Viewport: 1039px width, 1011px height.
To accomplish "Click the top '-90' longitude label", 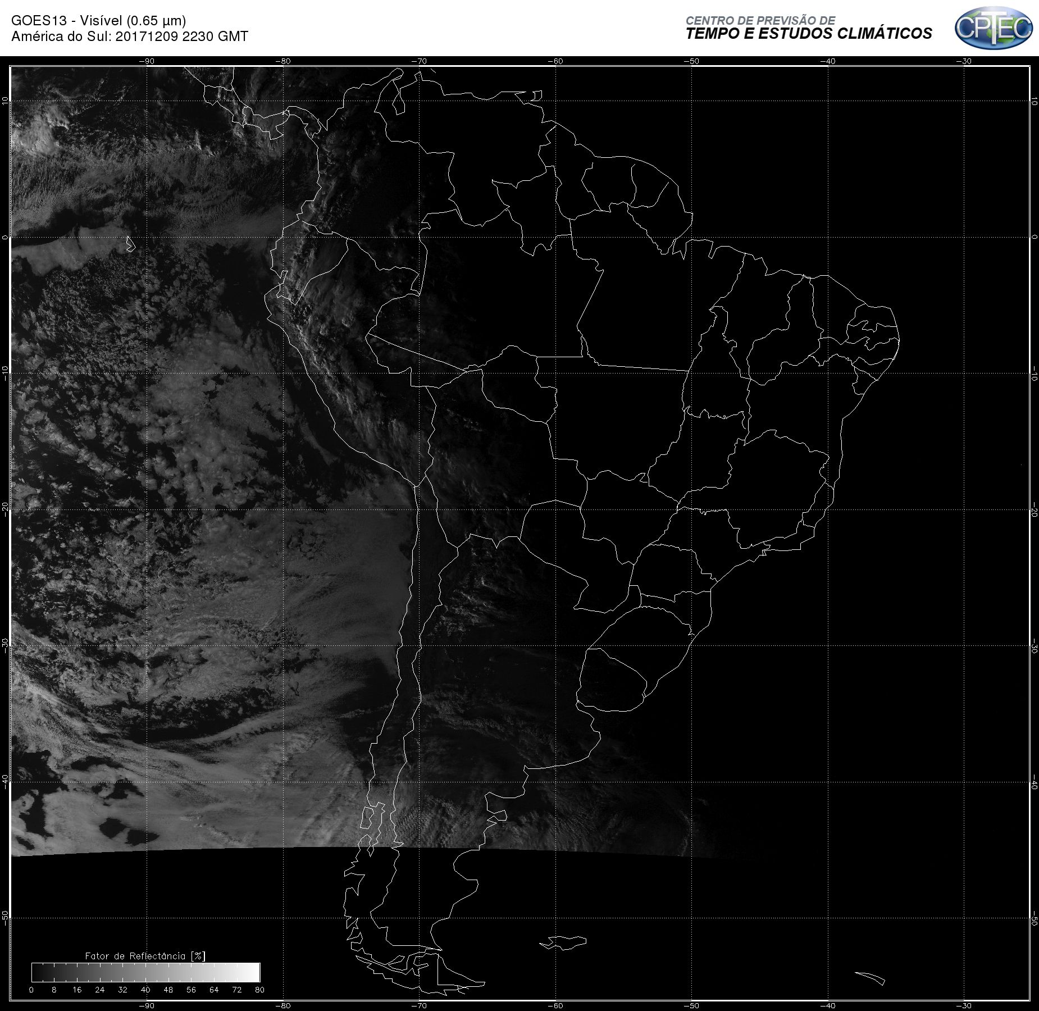I will pyautogui.click(x=146, y=61).
